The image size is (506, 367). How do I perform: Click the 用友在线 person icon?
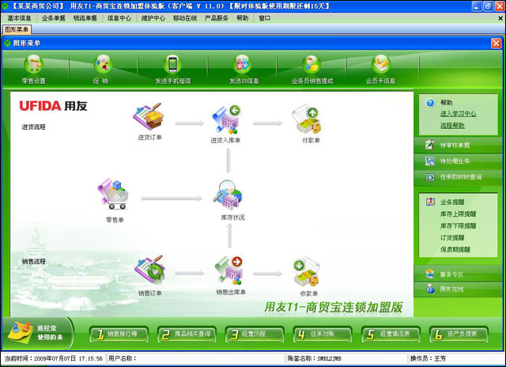click(430, 289)
